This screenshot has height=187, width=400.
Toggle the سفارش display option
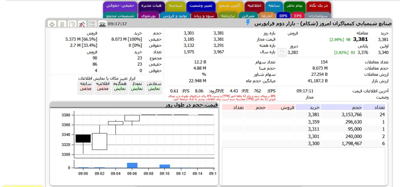(x=154, y=86)
